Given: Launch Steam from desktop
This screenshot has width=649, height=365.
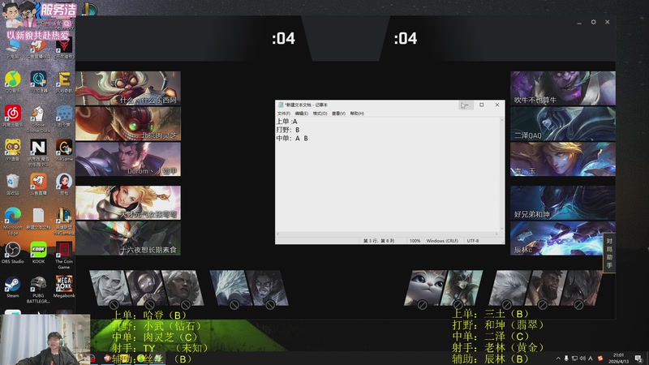Looking at the screenshot, I should (13, 287).
